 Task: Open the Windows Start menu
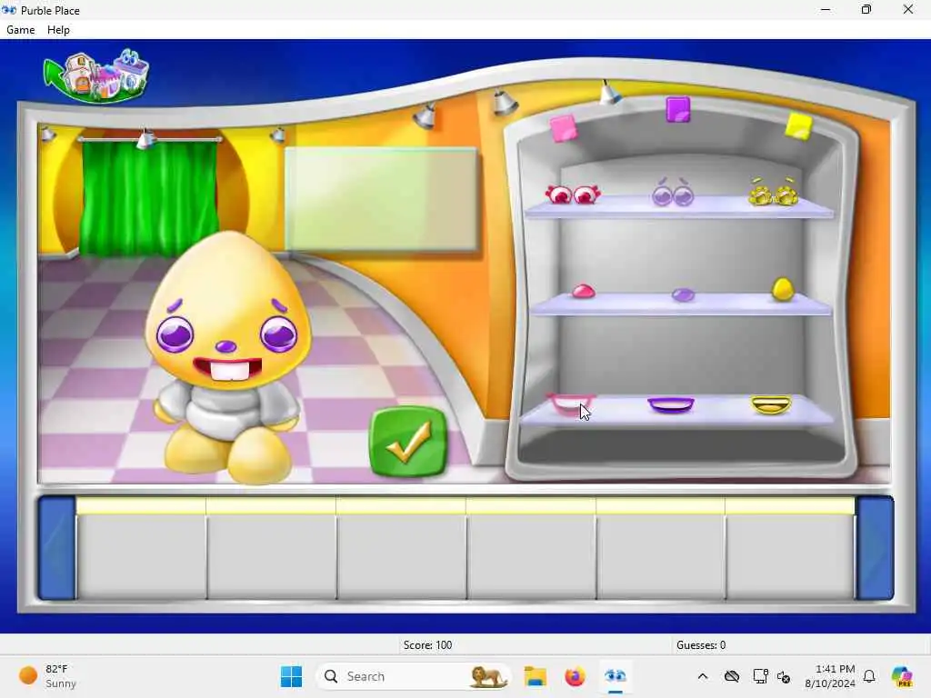click(x=291, y=676)
